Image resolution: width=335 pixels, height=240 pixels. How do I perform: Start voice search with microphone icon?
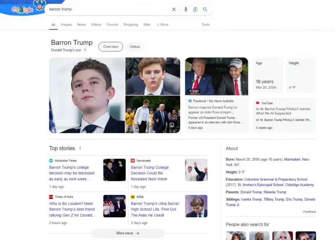(186, 9)
